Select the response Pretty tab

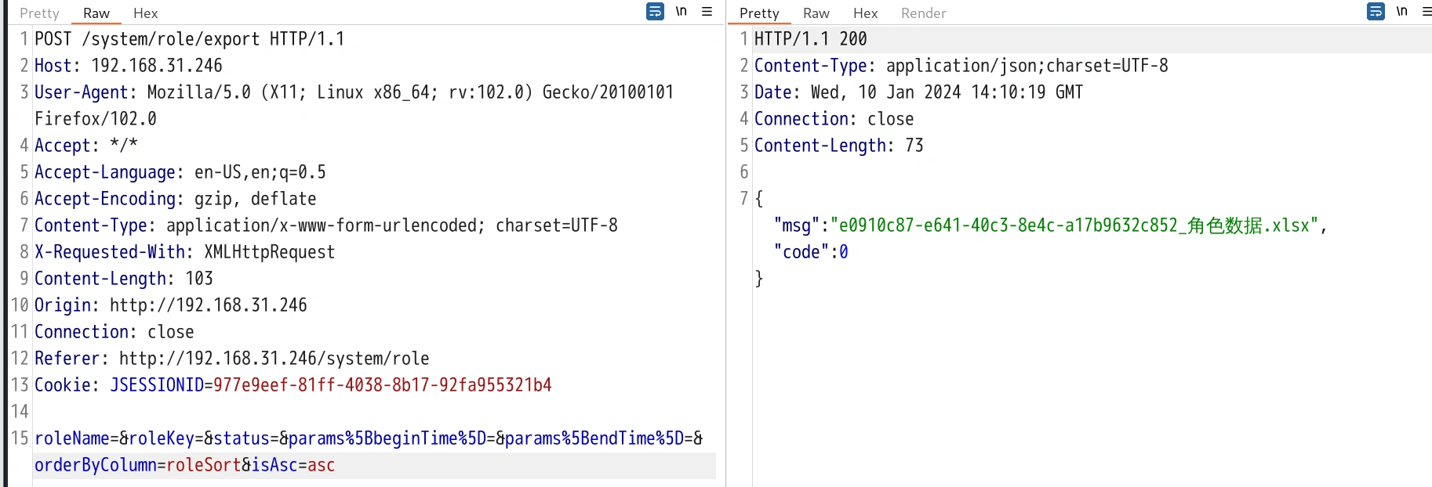(759, 13)
